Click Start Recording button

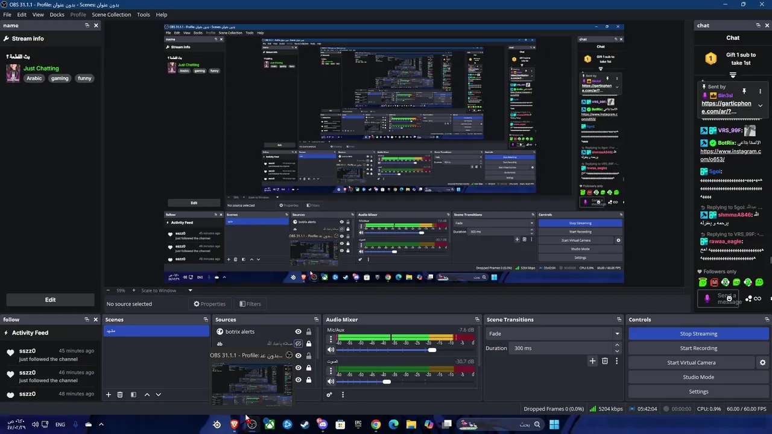click(698, 348)
